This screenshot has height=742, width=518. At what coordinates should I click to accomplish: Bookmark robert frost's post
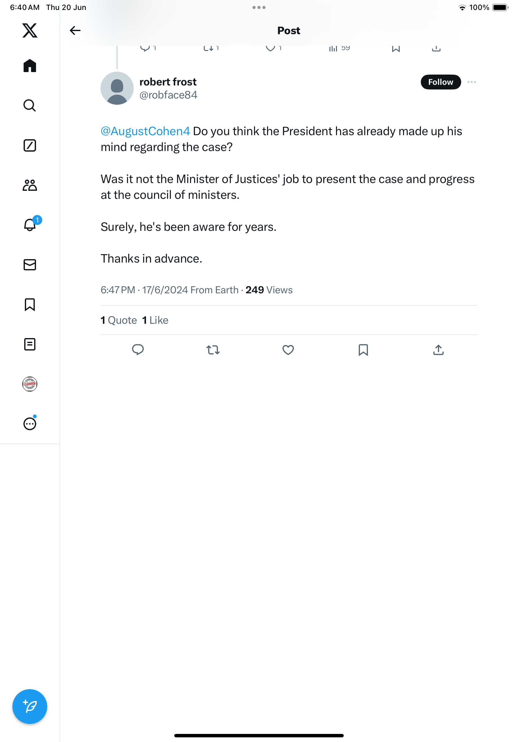[363, 350]
